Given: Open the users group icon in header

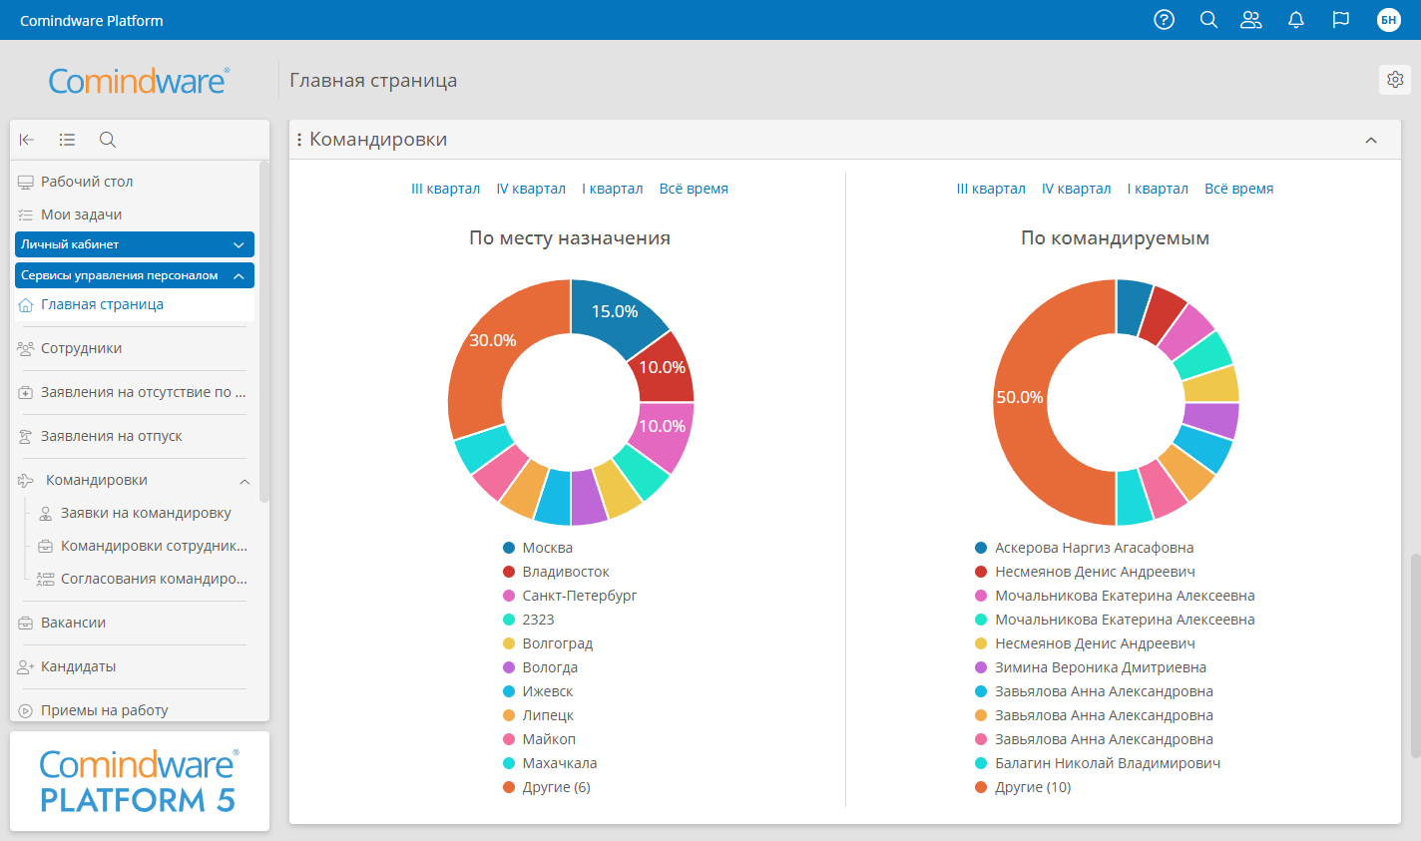Looking at the screenshot, I should [x=1251, y=20].
